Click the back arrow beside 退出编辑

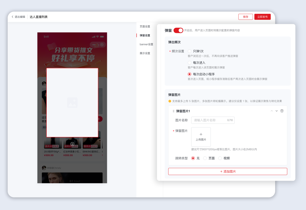click(12, 16)
